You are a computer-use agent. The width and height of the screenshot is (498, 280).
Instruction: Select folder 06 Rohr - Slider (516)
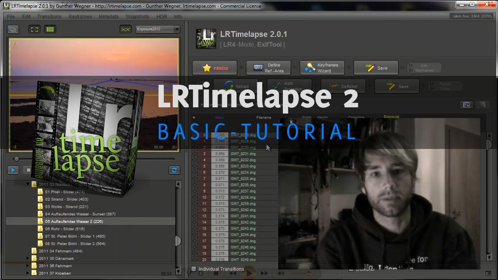click(x=65, y=229)
